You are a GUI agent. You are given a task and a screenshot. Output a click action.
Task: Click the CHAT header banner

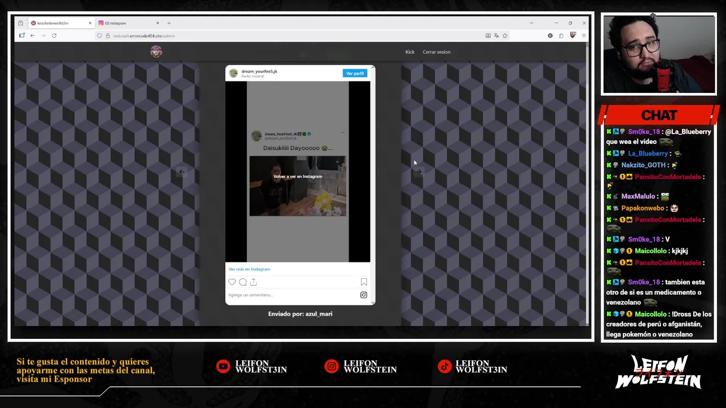tap(659, 115)
